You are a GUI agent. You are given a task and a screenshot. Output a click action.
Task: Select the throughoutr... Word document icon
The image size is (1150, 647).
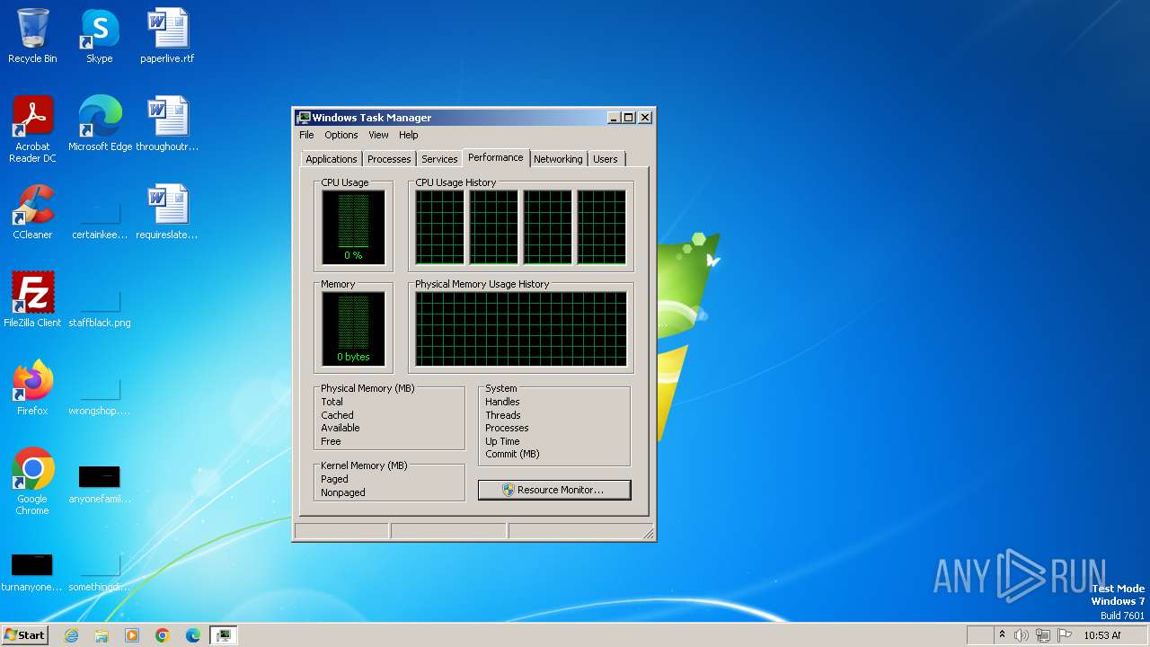(167, 124)
